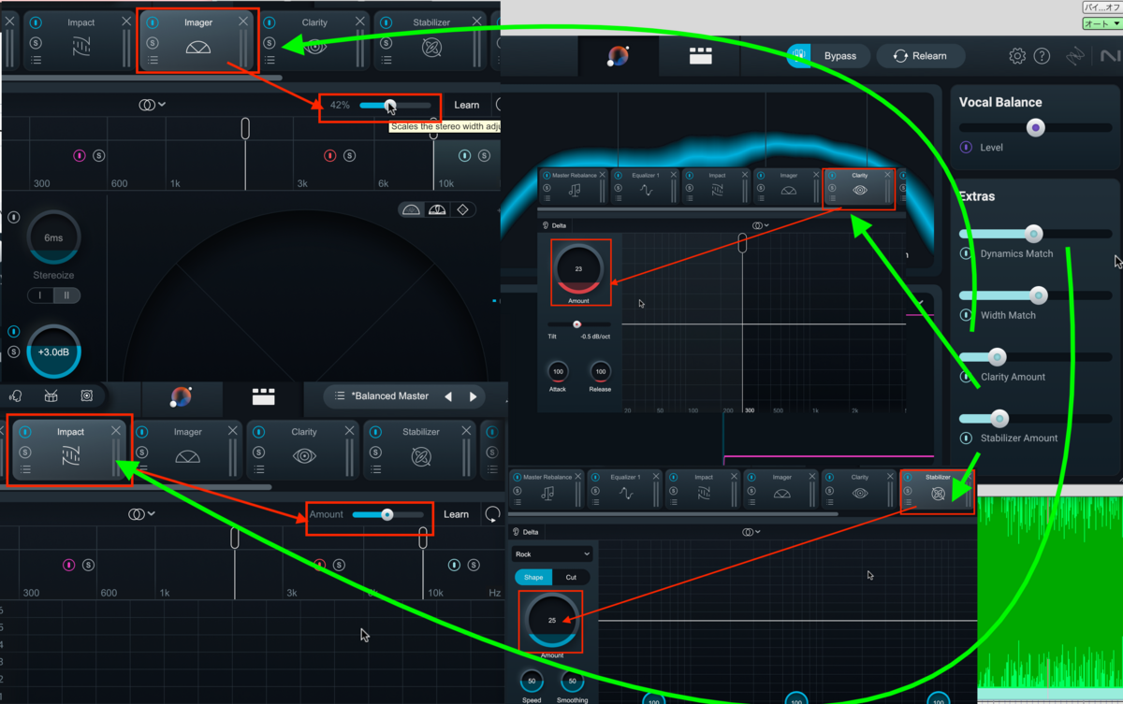This screenshot has height=704, width=1123.
Task: Click the Stabilizer Amount knob showing 25
Action: tap(552, 620)
